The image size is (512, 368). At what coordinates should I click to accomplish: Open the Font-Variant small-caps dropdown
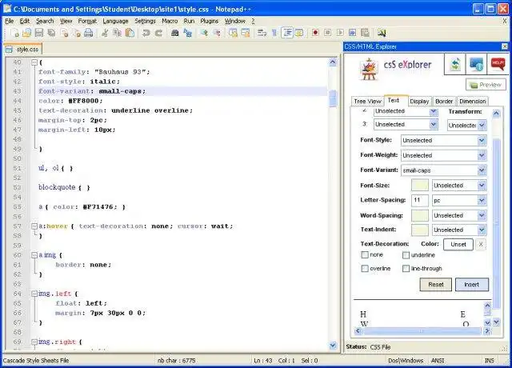pyautogui.click(x=444, y=170)
